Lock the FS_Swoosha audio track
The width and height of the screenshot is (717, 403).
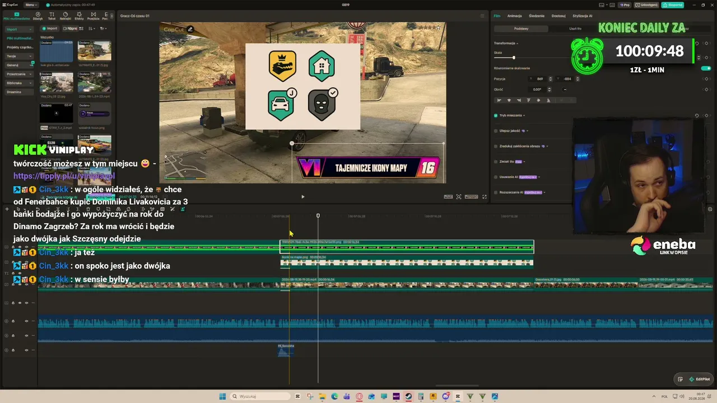[13, 350]
